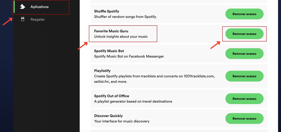
Task: Remove access for Playlistify
Action: tap(244, 76)
